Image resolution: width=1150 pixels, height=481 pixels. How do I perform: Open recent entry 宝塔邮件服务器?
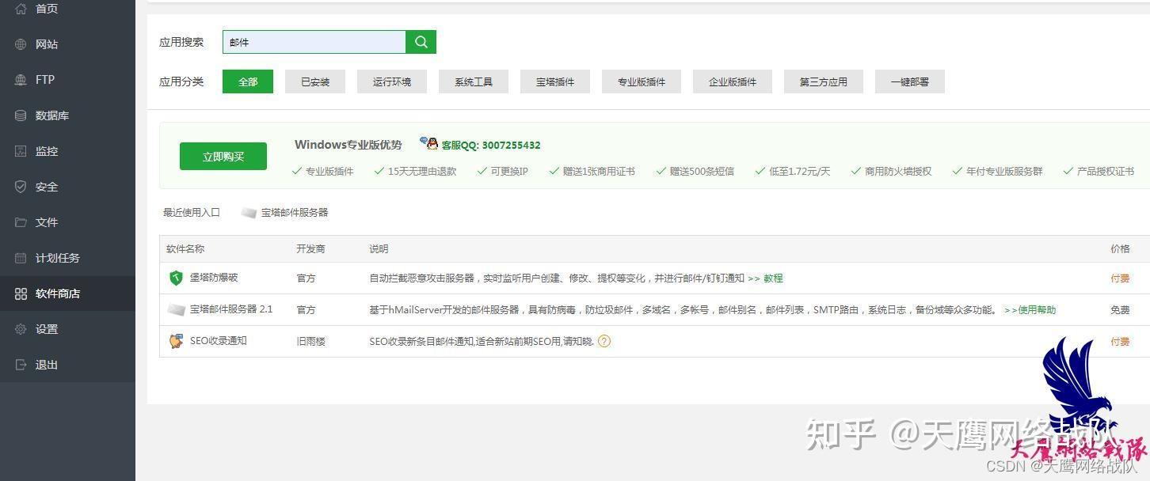[295, 213]
